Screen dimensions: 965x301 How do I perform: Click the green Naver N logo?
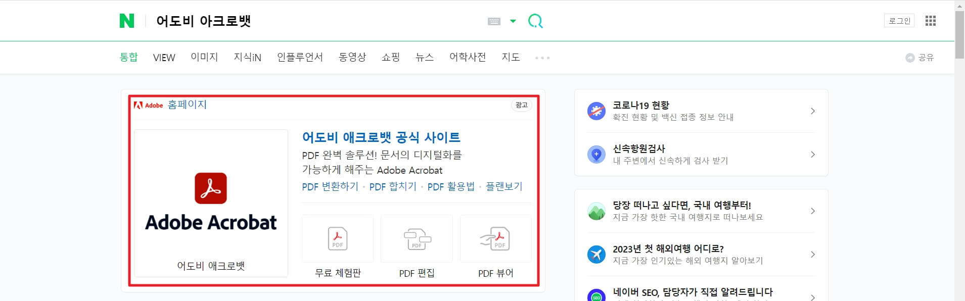(x=127, y=21)
